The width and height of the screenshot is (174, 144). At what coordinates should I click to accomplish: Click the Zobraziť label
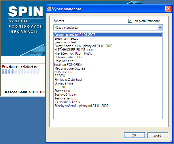(59, 21)
